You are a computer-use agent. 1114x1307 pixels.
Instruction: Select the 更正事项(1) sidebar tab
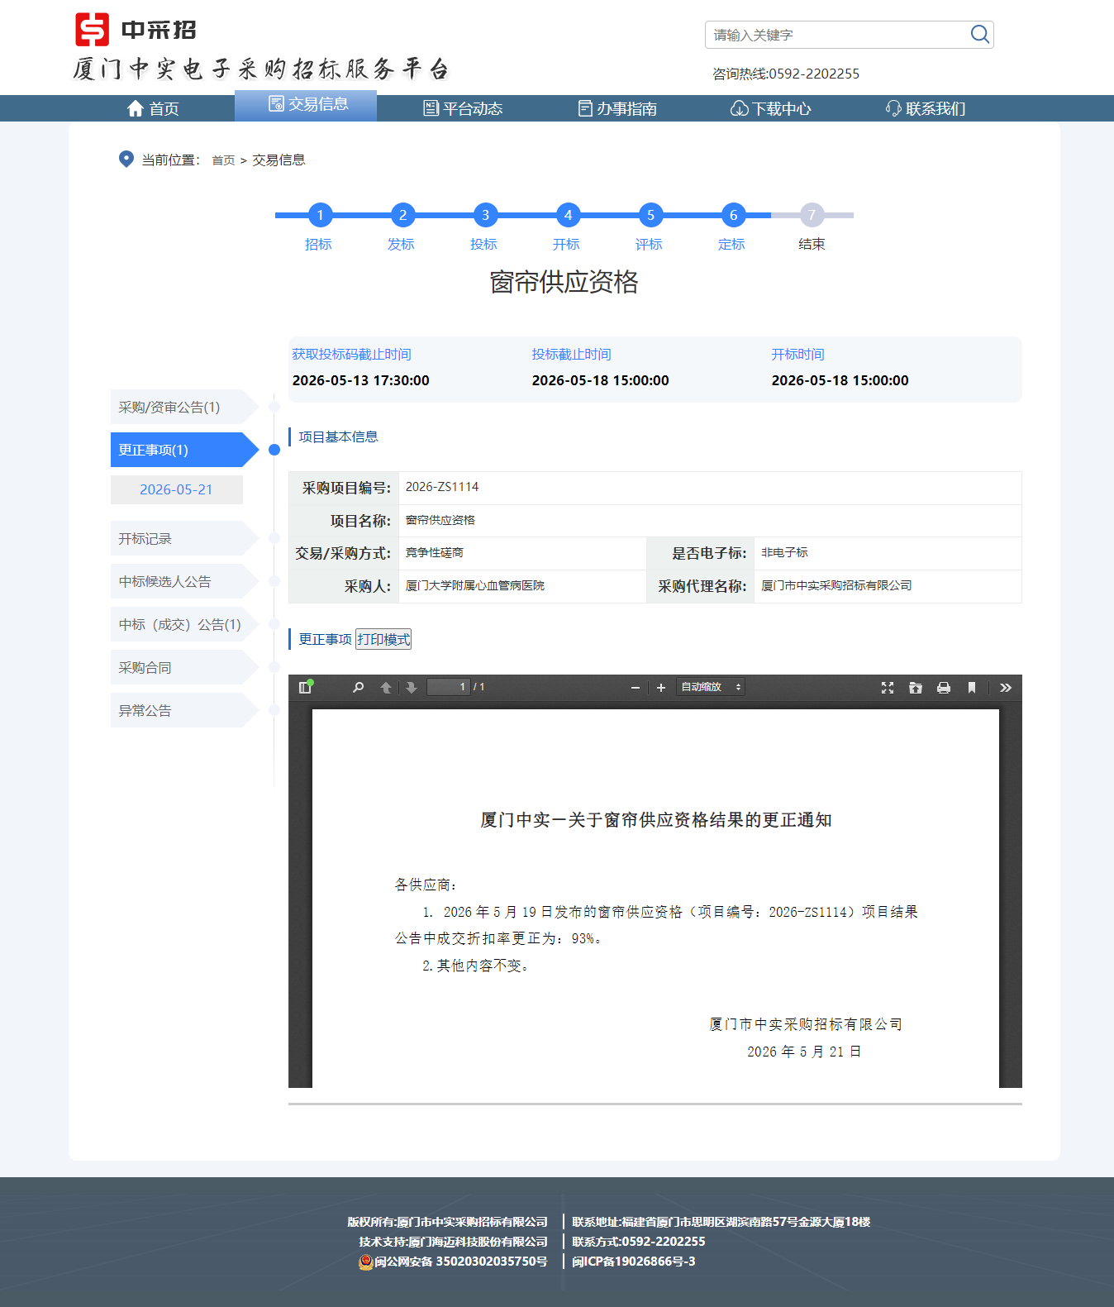click(x=184, y=450)
